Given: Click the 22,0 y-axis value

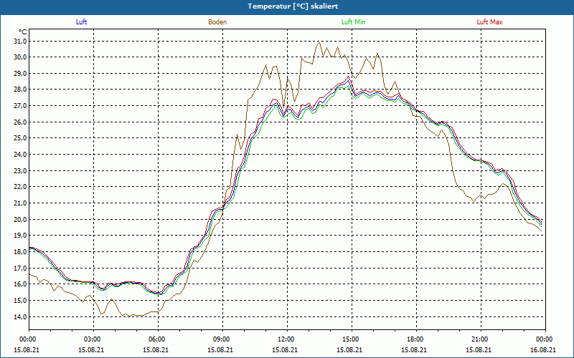Looking at the screenshot, I should [20, 187].
